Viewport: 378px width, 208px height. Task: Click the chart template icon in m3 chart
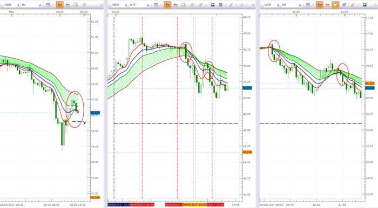[x=308, y=5]
